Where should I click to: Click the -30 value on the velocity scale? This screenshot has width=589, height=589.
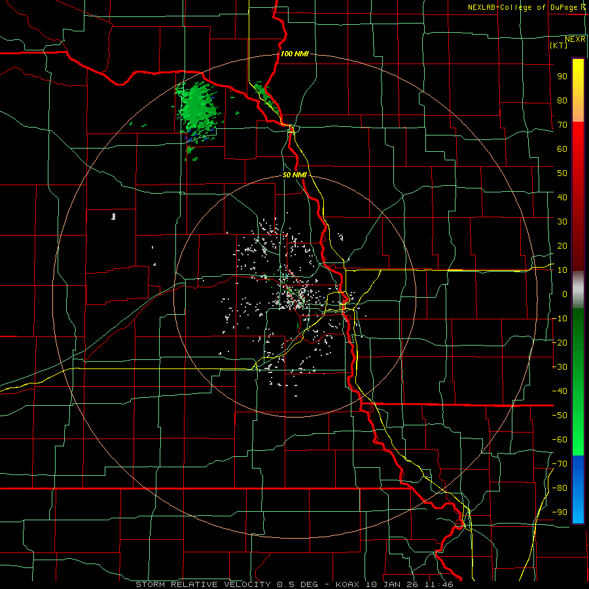pyautogui.click(x=560, y=367)
